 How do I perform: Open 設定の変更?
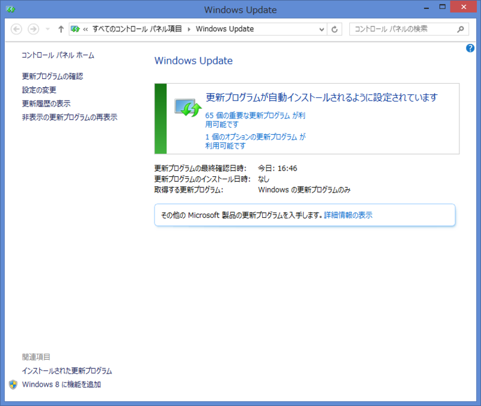pyautogui.click(x=39, y=90)
